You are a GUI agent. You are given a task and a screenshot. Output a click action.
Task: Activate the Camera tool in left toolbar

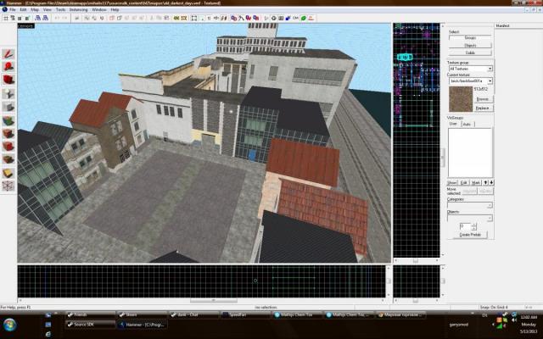pyautogui.click(x=8, y=80)
